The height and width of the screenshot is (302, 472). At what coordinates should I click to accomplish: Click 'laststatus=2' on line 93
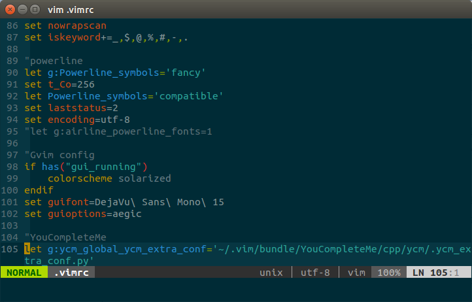tap(83, 108)
